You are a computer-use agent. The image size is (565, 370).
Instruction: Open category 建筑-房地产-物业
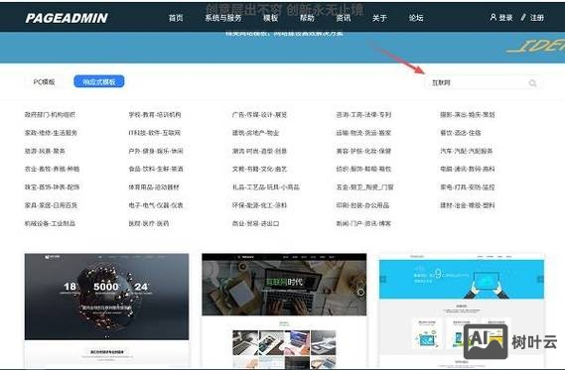tap(255, 133)
